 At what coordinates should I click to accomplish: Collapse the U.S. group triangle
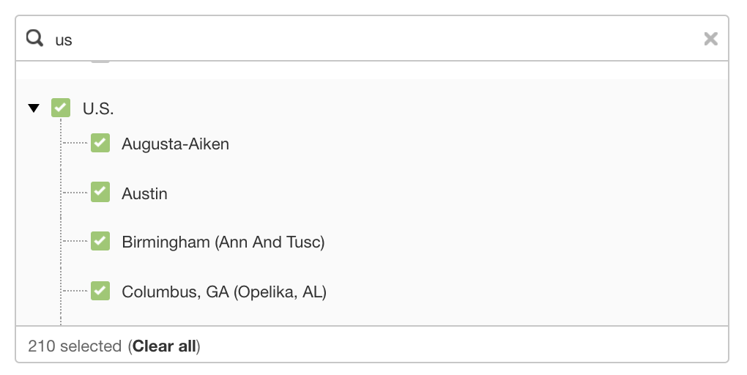[34, 108]
